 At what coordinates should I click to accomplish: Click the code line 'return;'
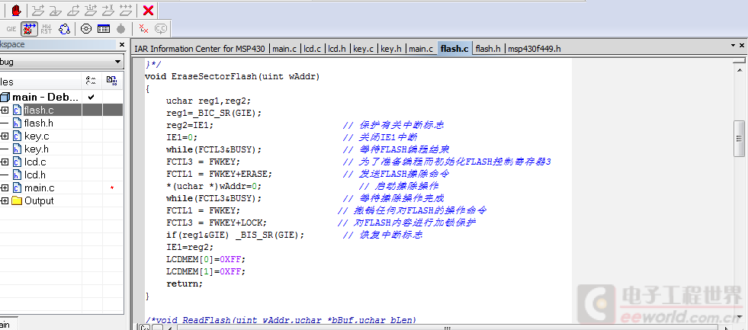click(x=185, y=284)
